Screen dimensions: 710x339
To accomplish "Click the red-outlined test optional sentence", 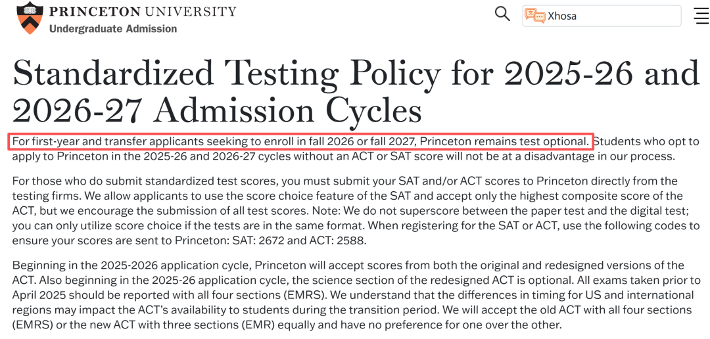I will coord(300,141).
